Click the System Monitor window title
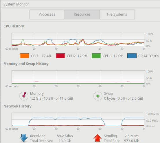The height and width of the screenshot is (143, 160). coord(16,4)
